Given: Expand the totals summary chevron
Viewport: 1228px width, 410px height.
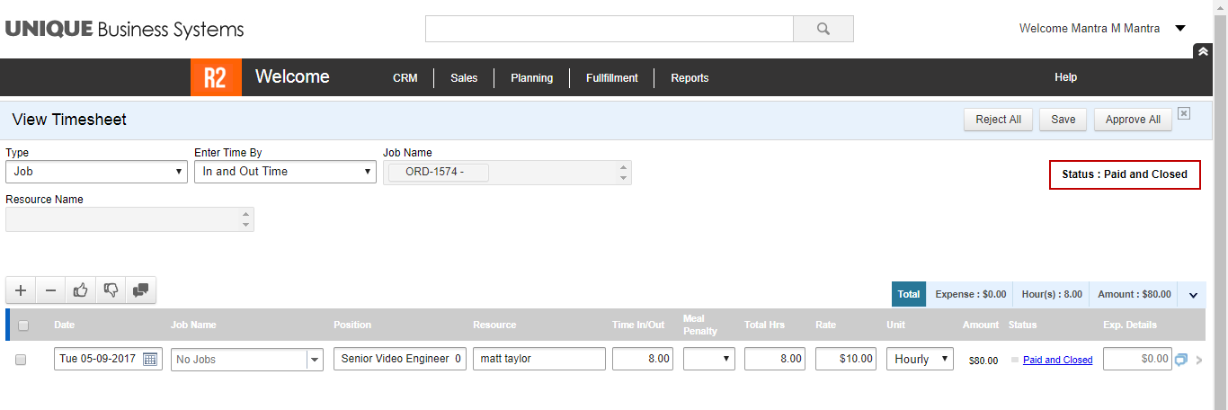Looking at the screenshot, I should [x=1193, y=294].
